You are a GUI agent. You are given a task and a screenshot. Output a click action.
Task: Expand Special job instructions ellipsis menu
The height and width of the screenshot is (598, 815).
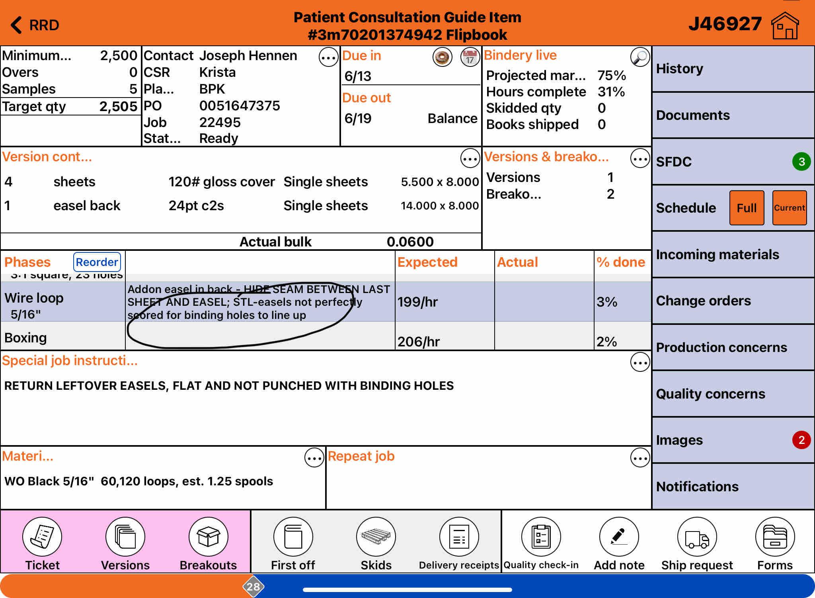coord(640,362)
